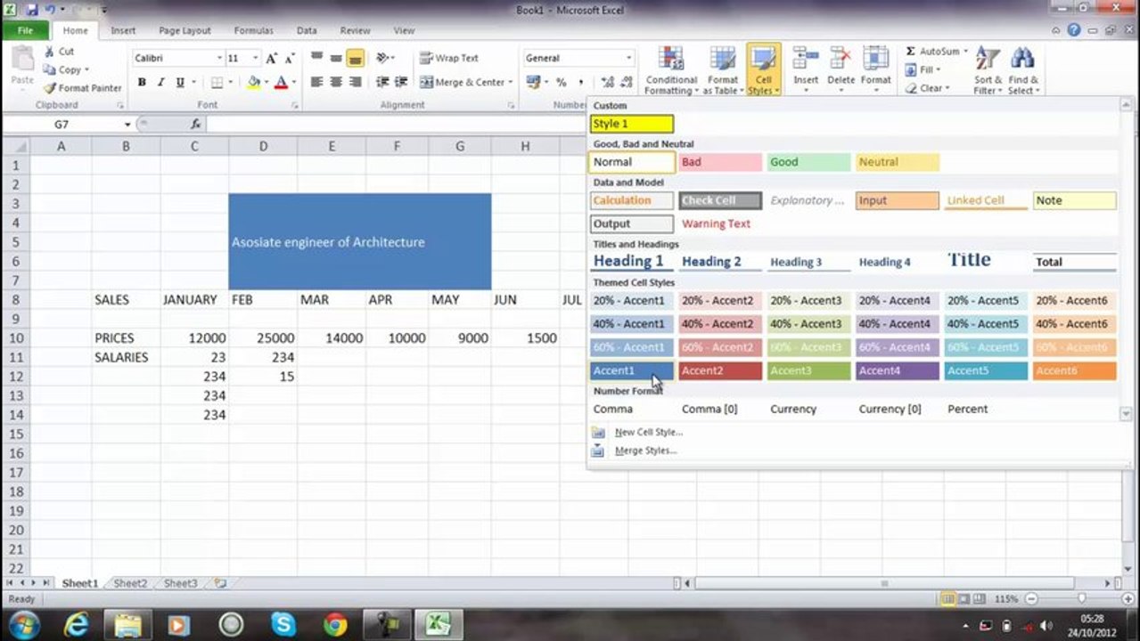Switch to the Data tab

pos(307,30)
